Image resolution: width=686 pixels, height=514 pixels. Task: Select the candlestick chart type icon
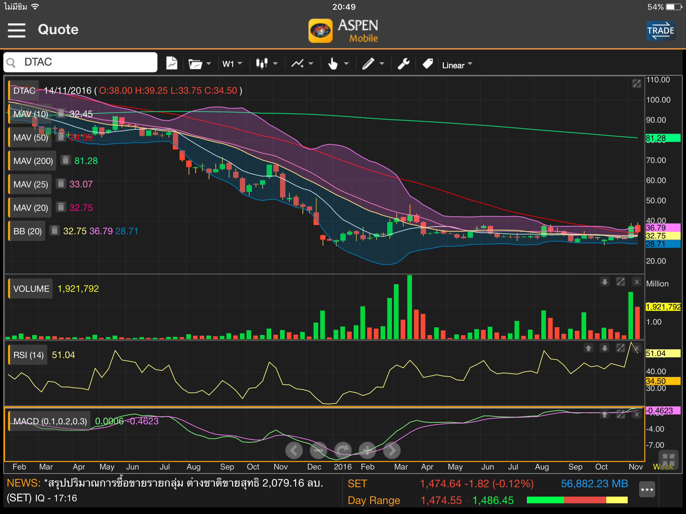pyautogui.click(x=262, y=63)
